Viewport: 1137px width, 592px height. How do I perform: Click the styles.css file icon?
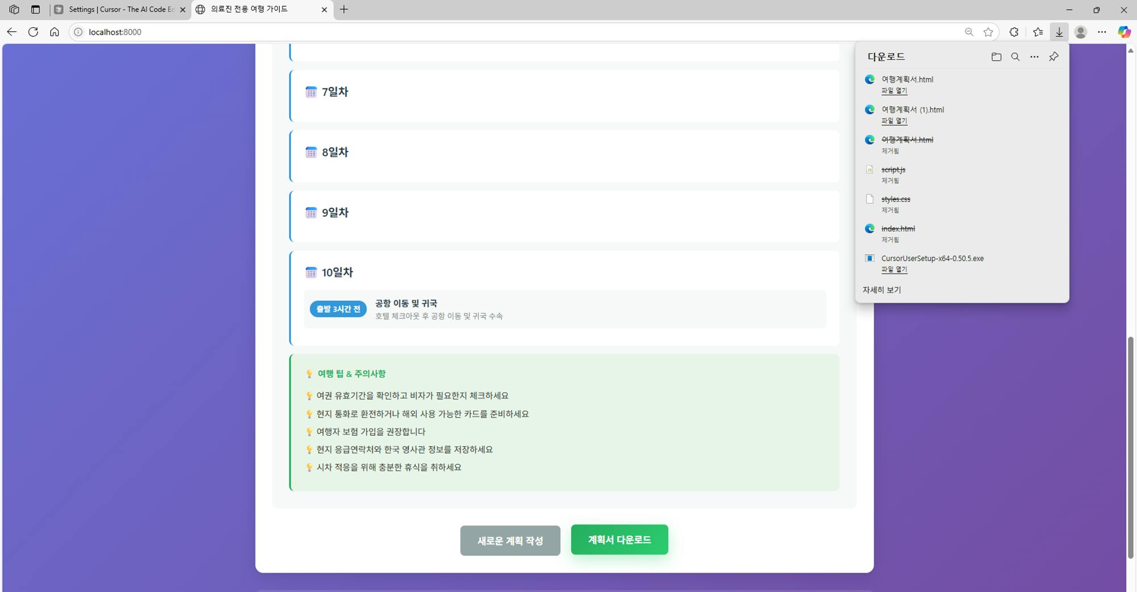(x=869, y=199)
